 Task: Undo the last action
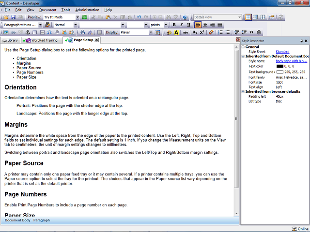(x=139, y=17)
